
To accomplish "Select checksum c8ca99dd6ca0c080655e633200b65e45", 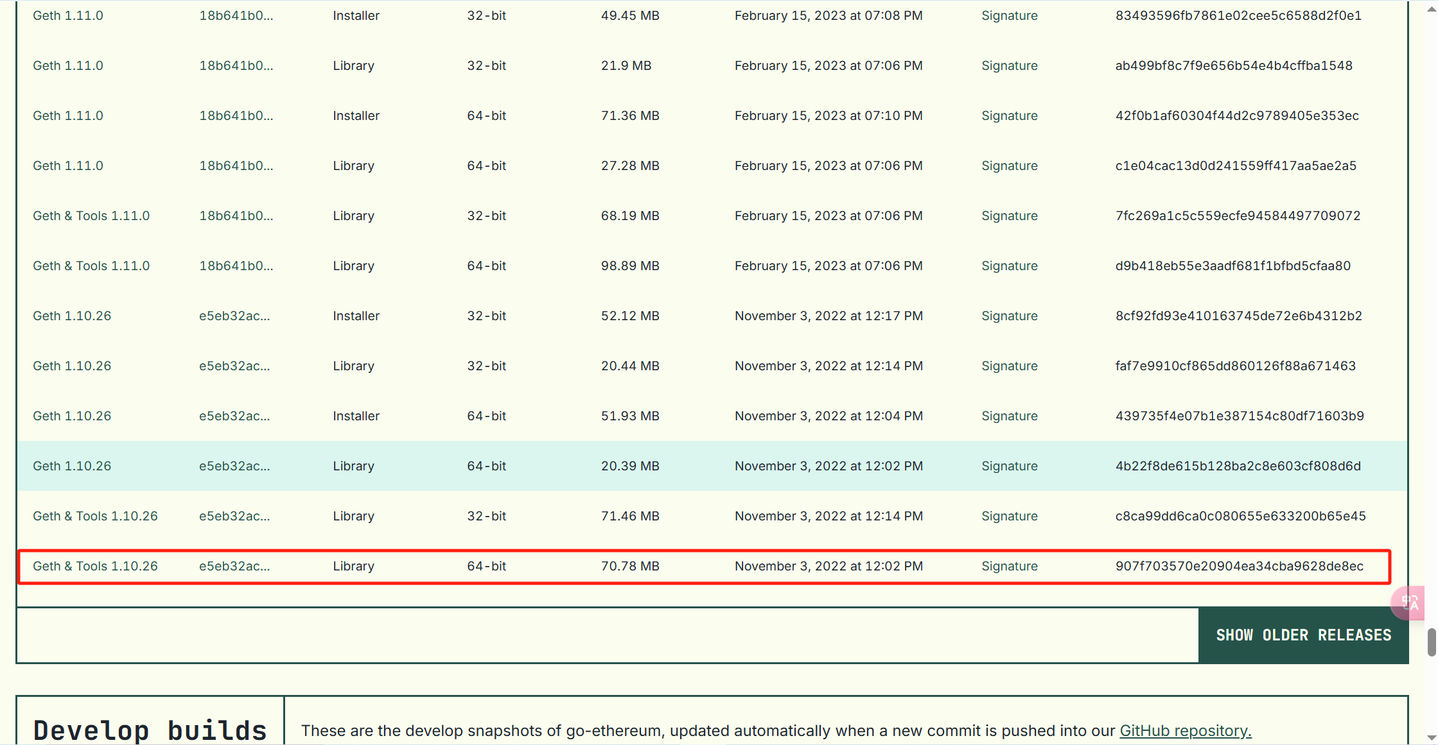I will coord(1241,516).
